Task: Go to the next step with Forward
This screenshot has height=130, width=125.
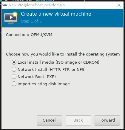Action: click(x=107, y=120)
